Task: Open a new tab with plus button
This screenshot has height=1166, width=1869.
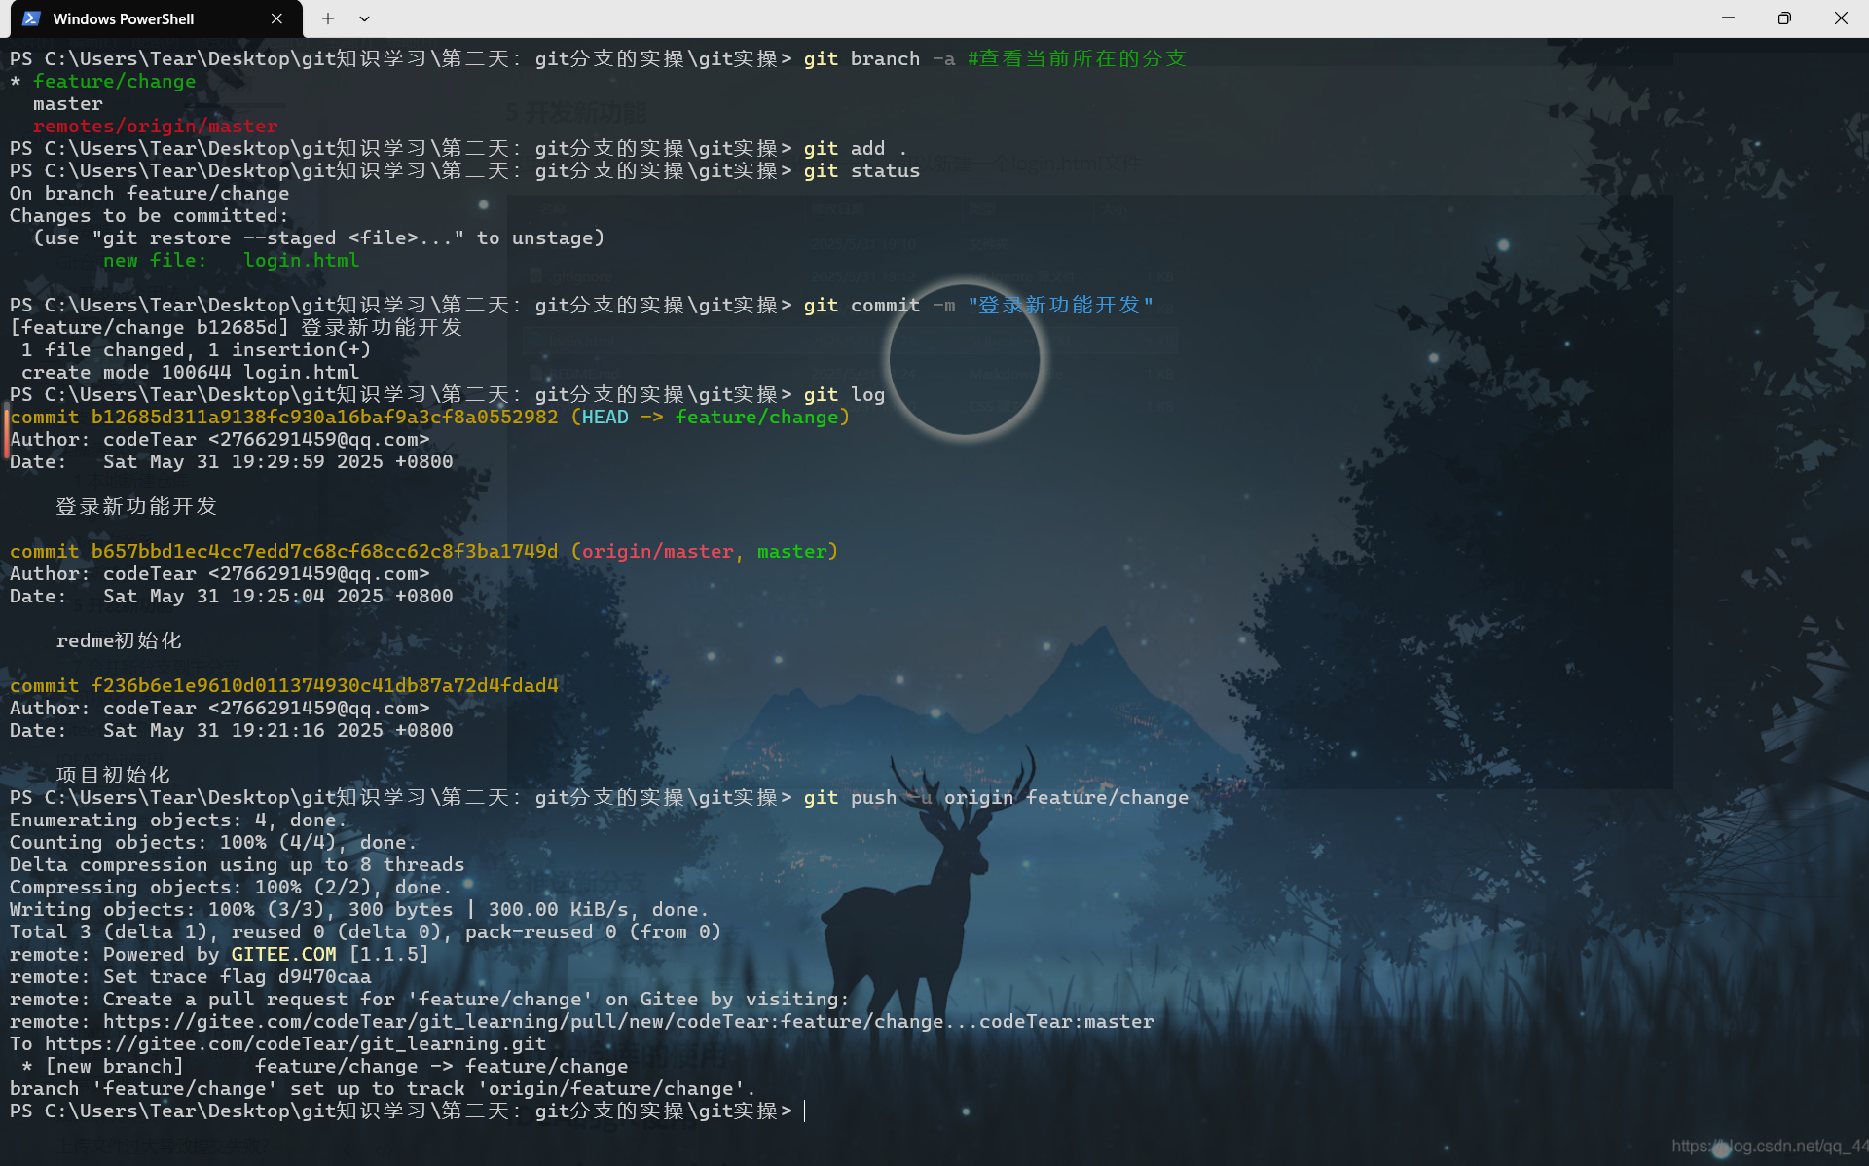Action: [x=328, y=18]
